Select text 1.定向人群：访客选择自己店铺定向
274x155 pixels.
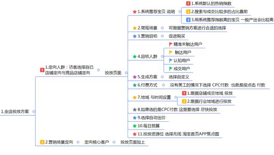[69, 70]
